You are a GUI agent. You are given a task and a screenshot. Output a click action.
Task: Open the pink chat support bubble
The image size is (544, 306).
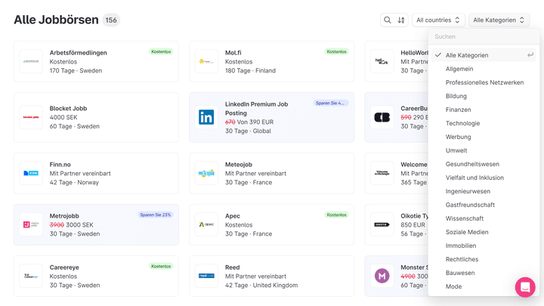(x=525, y=287)
